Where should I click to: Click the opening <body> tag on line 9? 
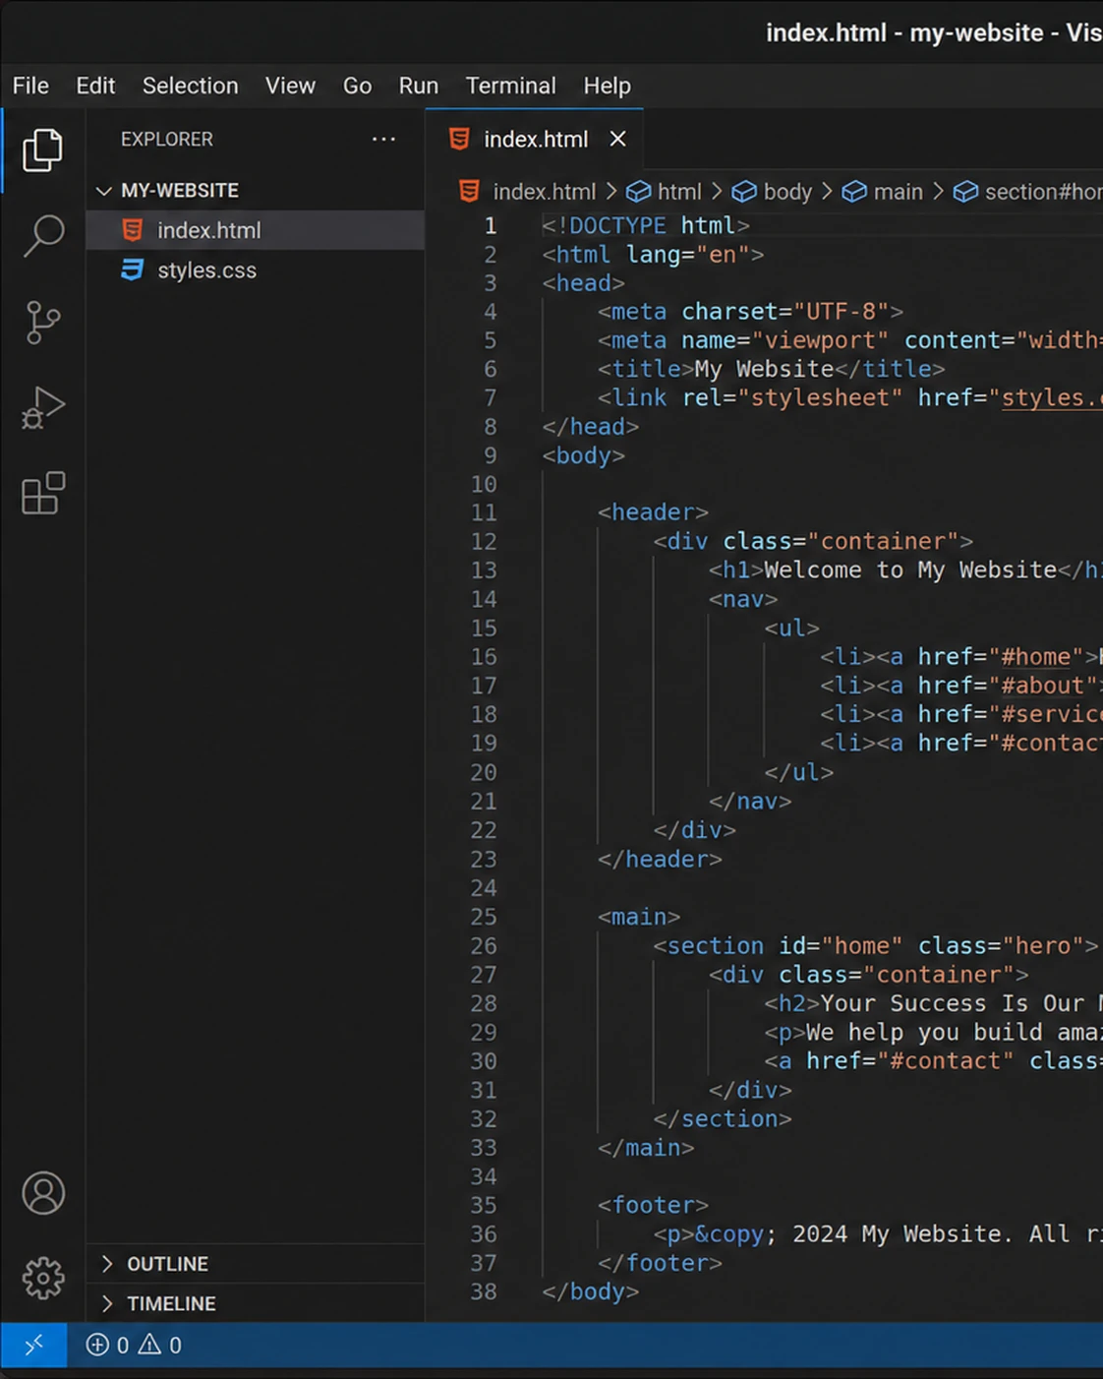[x=583, y=455]
